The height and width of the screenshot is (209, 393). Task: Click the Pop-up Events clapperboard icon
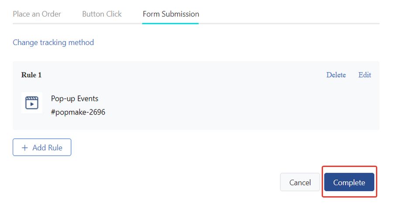pyautogui.click(x=32, y=103)
